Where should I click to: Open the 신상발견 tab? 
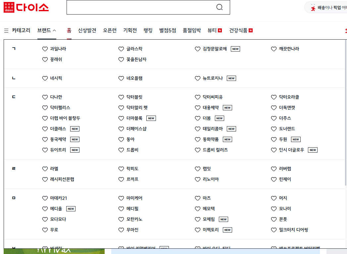click(x=87, y=30)
